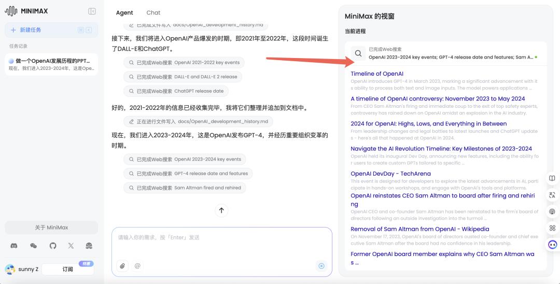
Task: Open search step GPT-4 release date and features
Action: [x=188, y=174]
